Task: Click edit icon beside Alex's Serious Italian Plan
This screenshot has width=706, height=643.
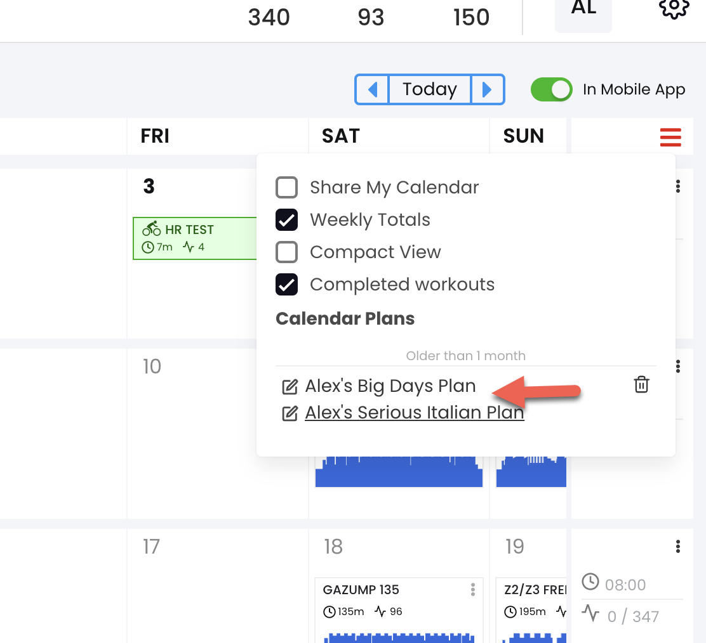Action: pyautogui.click(x=290, y=413)
